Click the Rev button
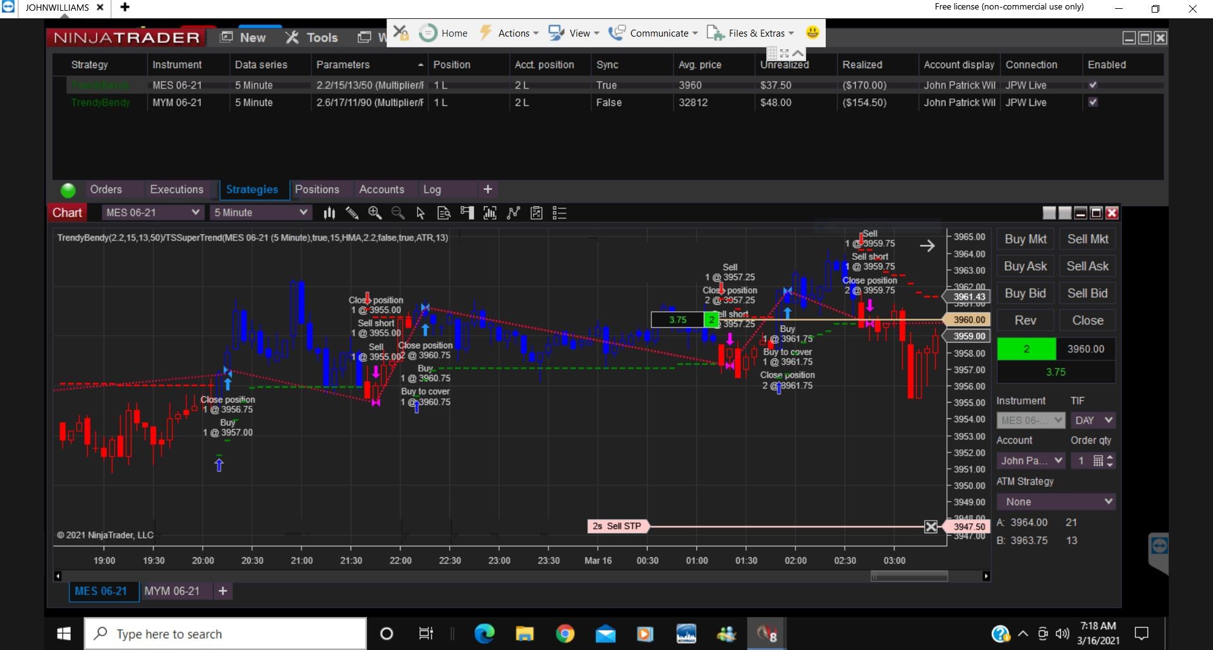 1025,321
